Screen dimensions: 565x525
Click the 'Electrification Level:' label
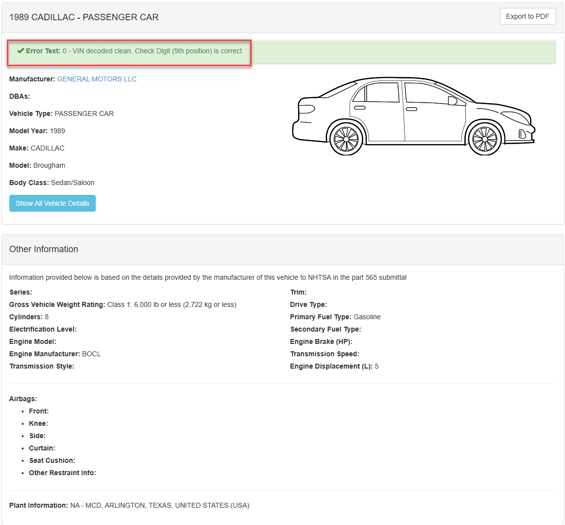point(43,330)
